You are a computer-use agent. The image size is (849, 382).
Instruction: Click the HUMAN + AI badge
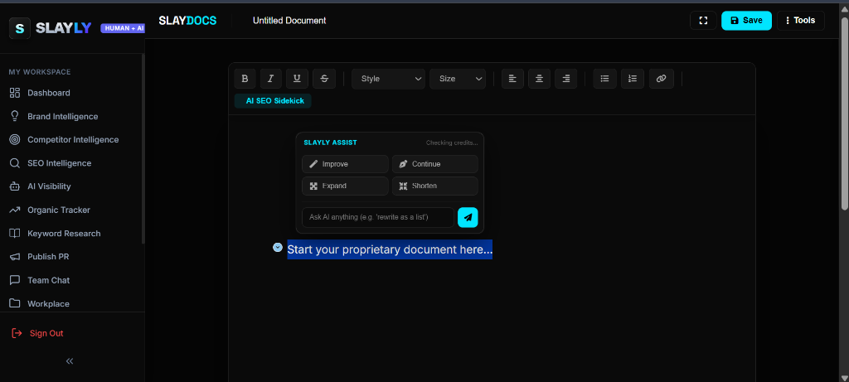tap(123, 28)
